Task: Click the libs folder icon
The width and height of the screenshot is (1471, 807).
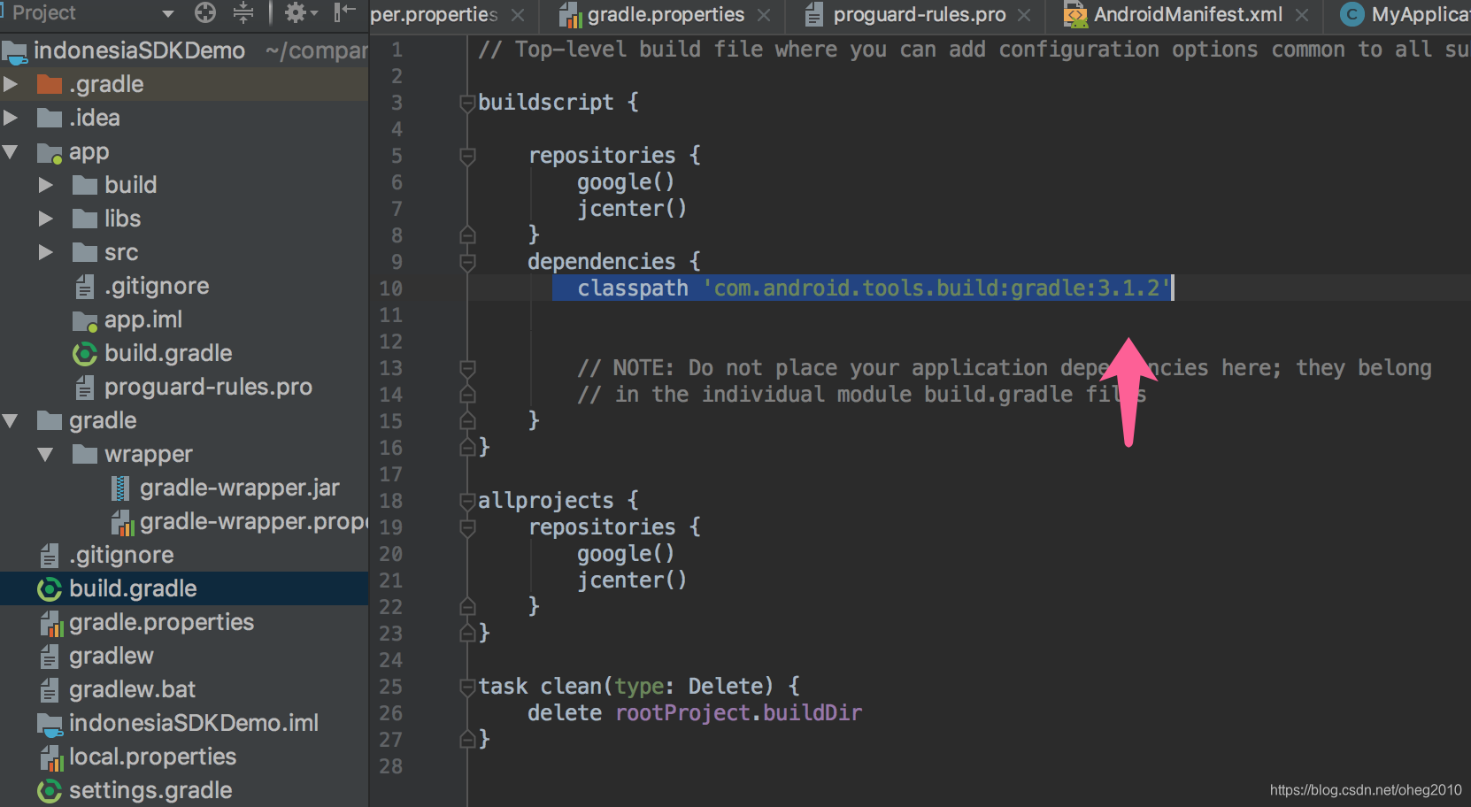Action: coord(85,219)
